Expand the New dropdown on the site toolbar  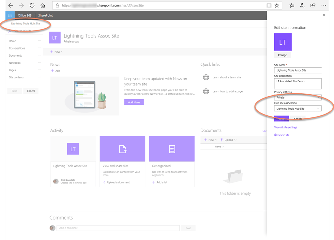[57, 52]
